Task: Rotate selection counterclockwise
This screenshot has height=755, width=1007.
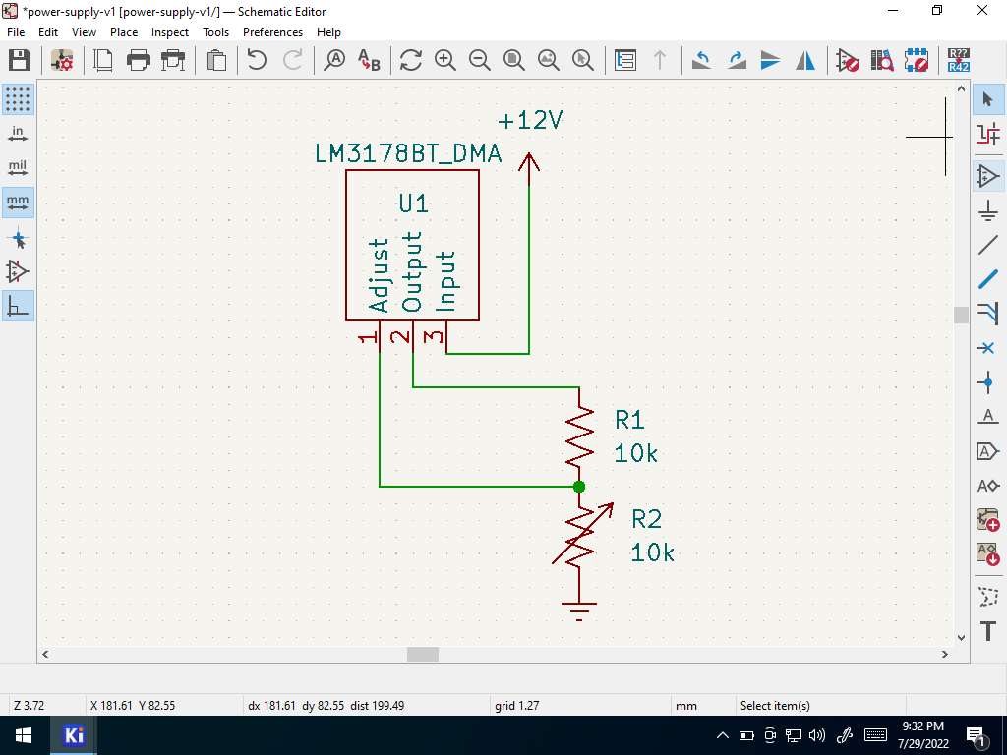Action: [701, 60]
